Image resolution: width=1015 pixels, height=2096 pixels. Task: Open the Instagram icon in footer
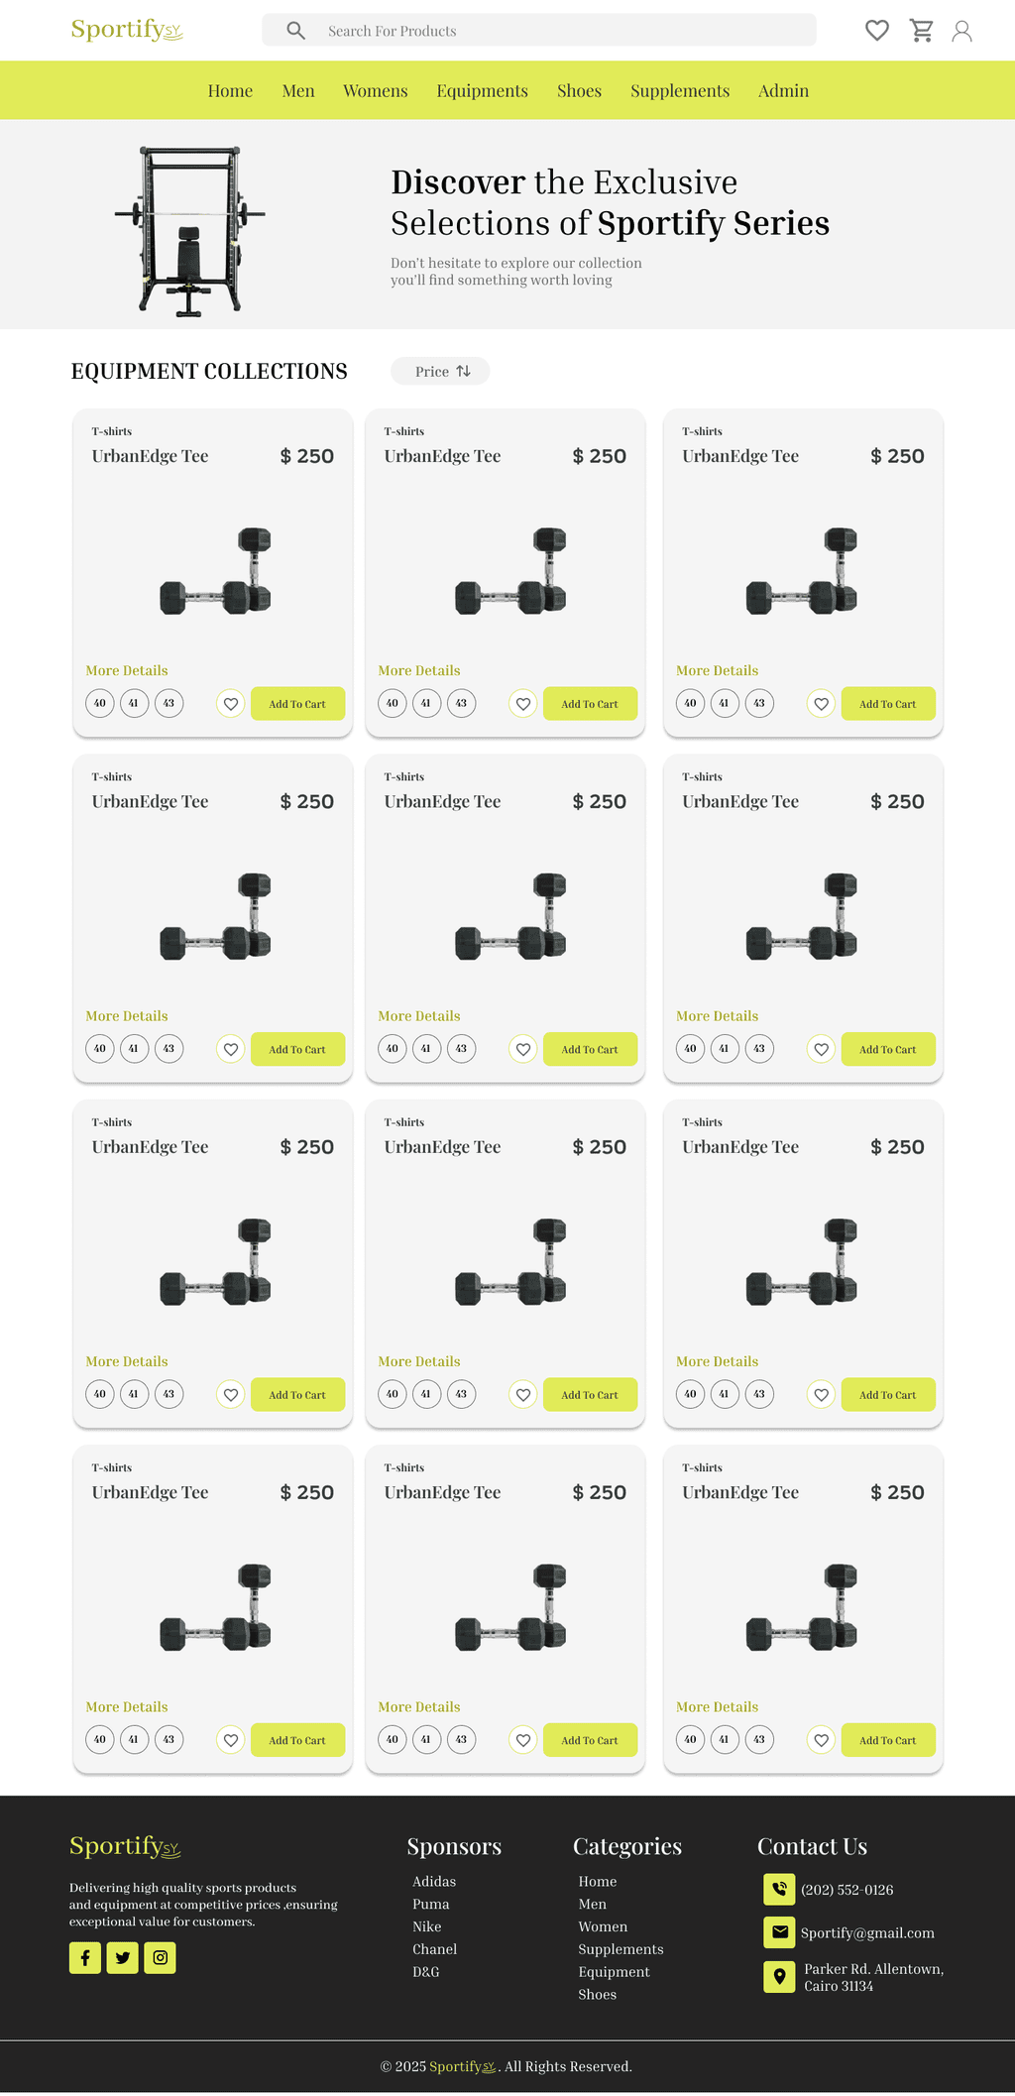(x=160, y=1957)
